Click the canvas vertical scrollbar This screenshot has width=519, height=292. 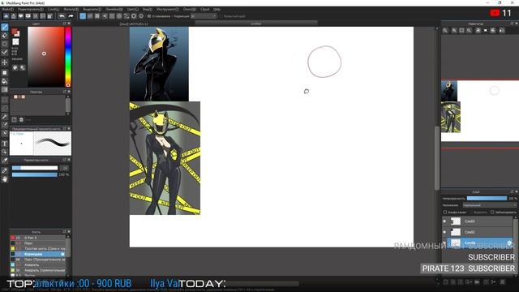click(x=437, y=158)
